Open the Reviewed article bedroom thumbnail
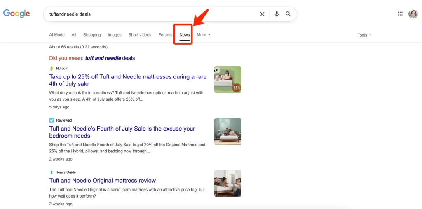This screenshot has height=209, width=422. (227, 131)
